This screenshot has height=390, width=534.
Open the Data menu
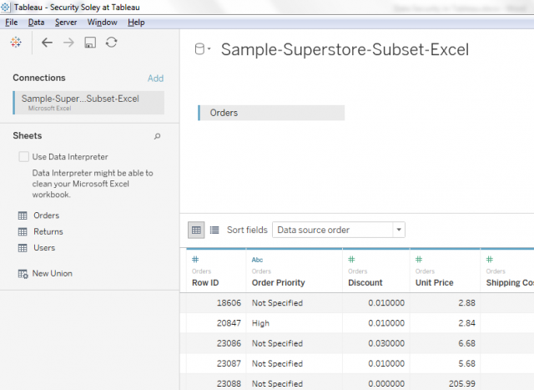point(36,23)
